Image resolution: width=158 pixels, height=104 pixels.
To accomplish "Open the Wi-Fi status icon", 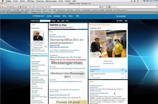I will coord(141,1).
